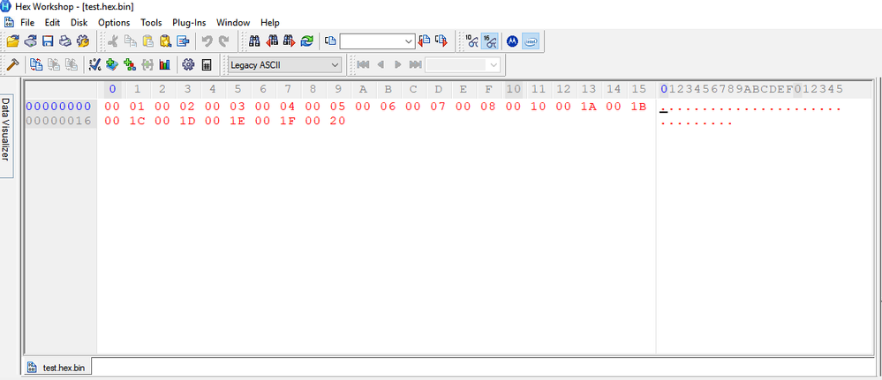The image size is (882, 380).
Task: Click hex byte 08 in first row
Action: [488, 107]
